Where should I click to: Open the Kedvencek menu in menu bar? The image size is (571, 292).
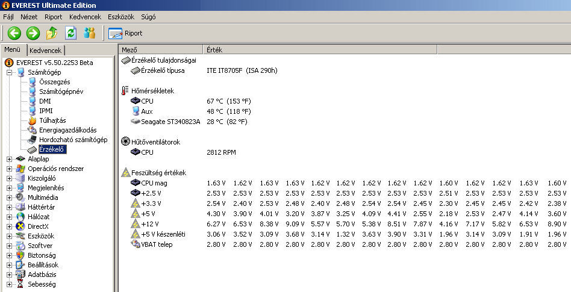85,17
